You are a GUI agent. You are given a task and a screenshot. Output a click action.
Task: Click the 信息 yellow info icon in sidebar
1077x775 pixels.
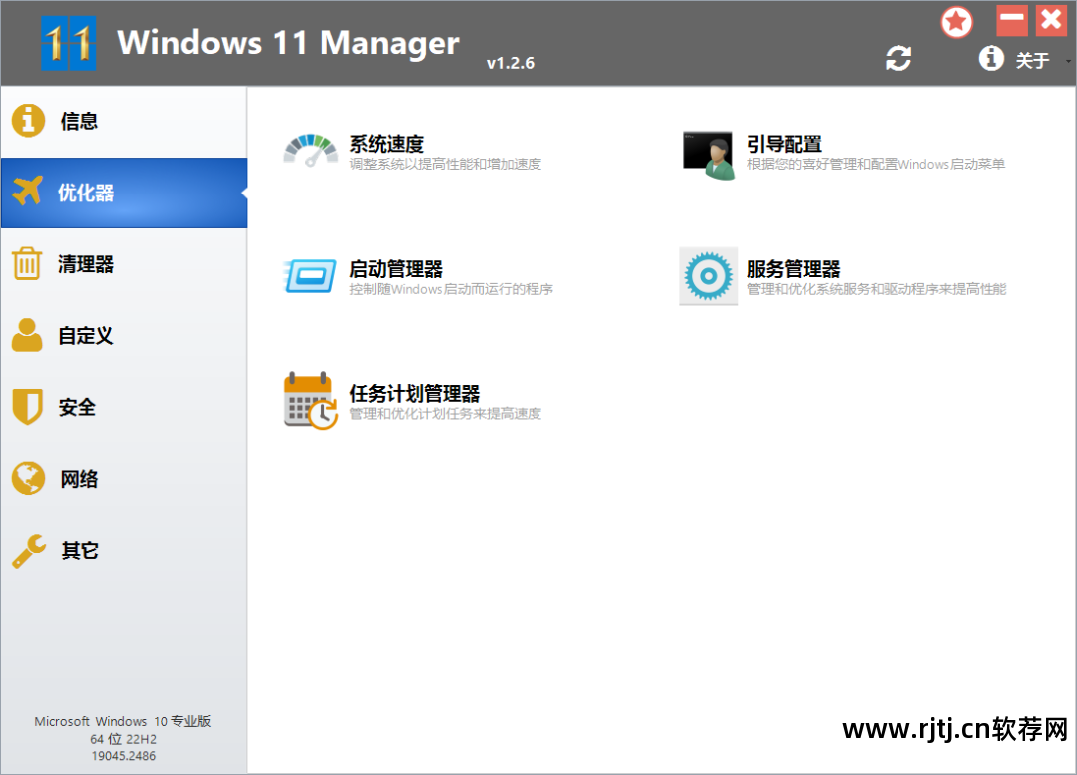[28, 121]
